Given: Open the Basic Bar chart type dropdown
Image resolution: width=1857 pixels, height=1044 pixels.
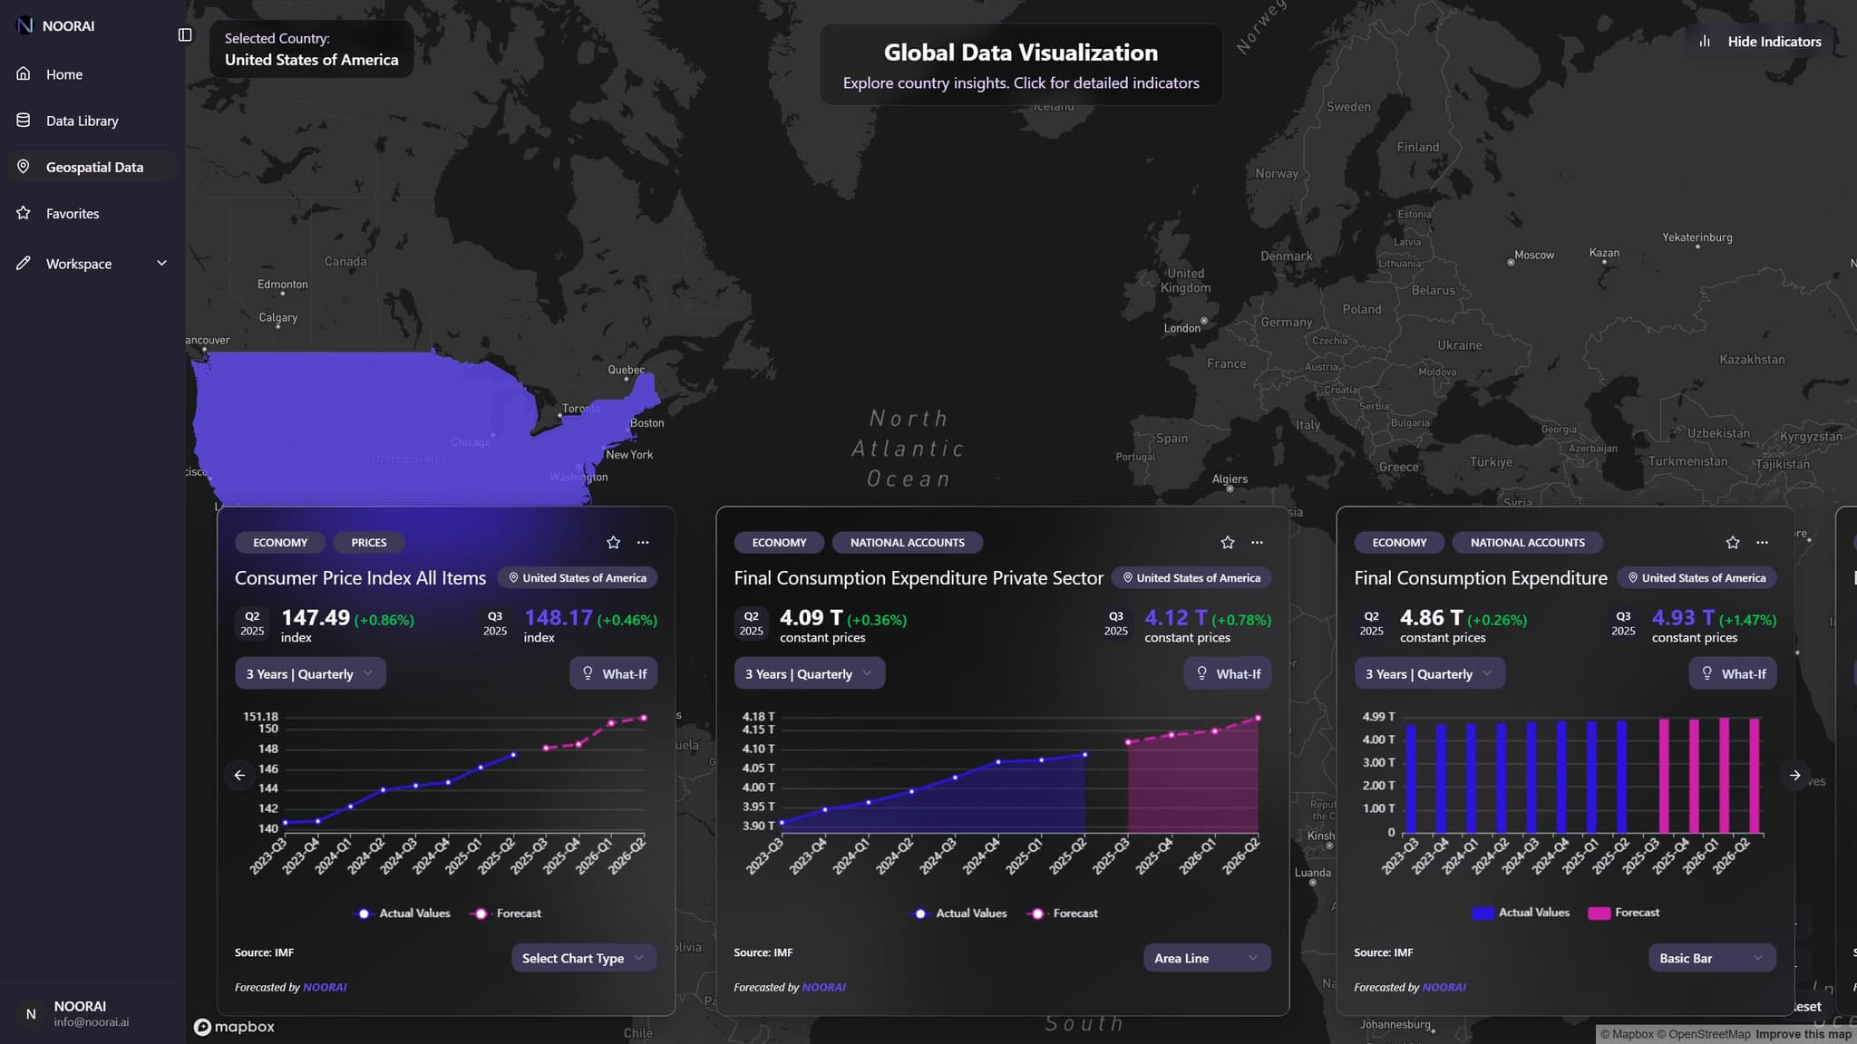Looking at the screenshot, I should click(x=1711, y=958).
